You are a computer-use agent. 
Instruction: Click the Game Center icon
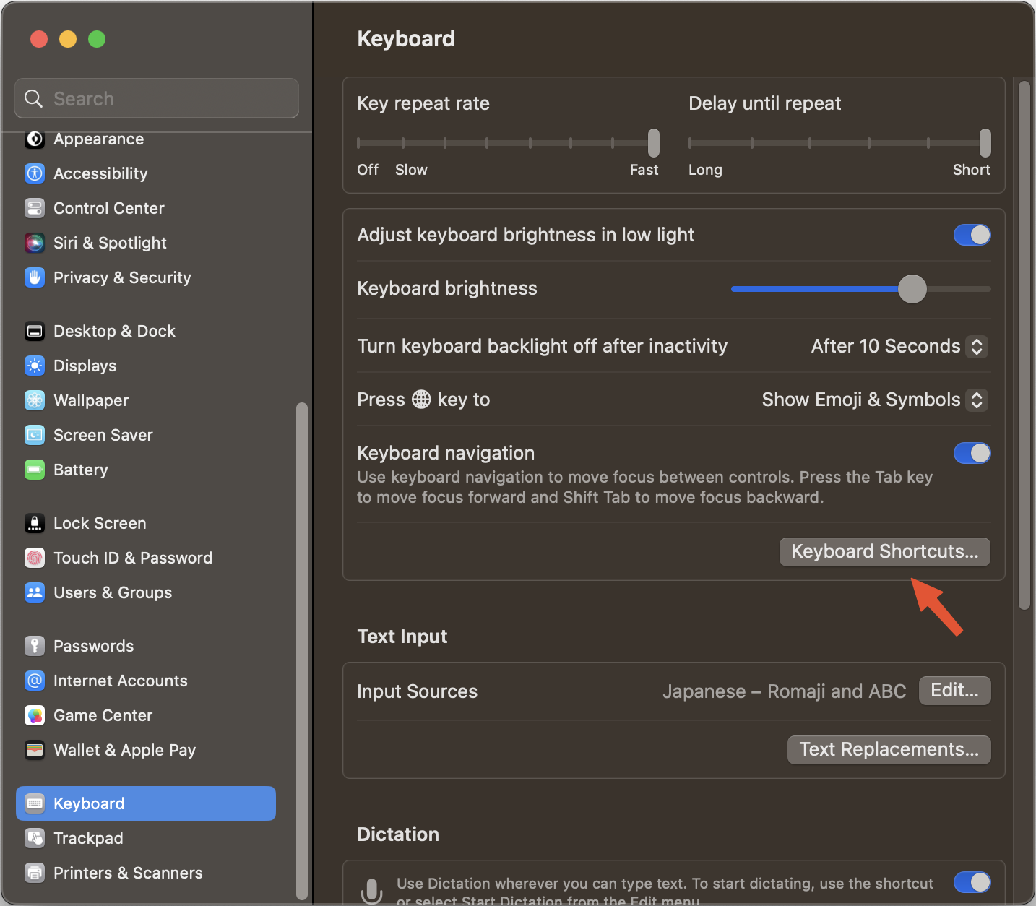(x=35, y=715)
